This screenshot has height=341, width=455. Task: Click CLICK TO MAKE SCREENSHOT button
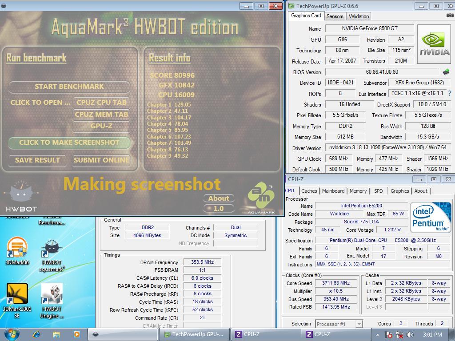click(x=69, y=143)
